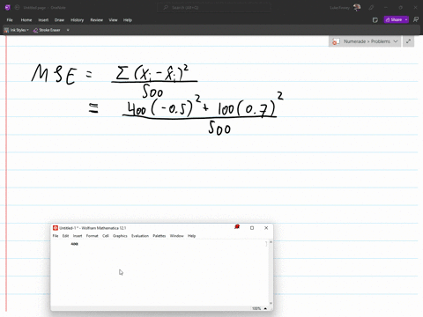The height and width of the screenshot is (317, 423).
Task: Open Mathematica Edit menu
Action: click(65, 236)
